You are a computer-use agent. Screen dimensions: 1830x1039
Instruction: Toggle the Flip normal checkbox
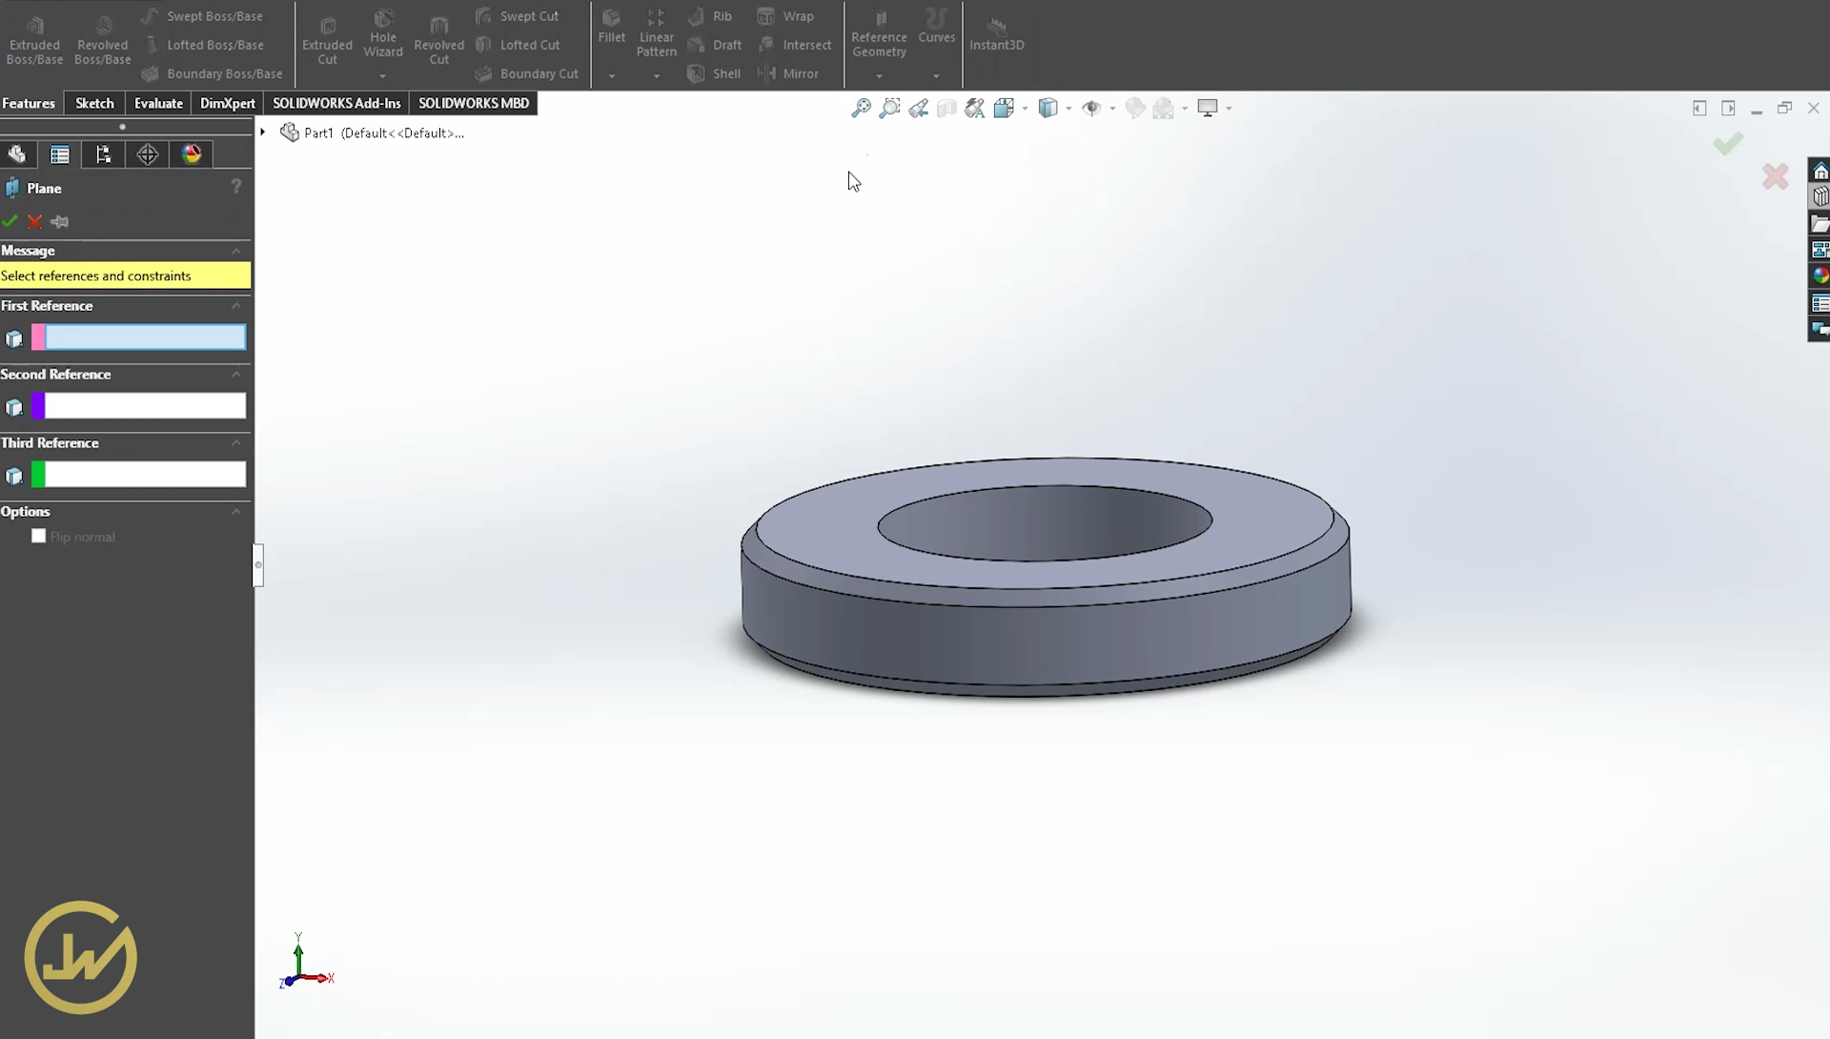click(x=38, y=536)
